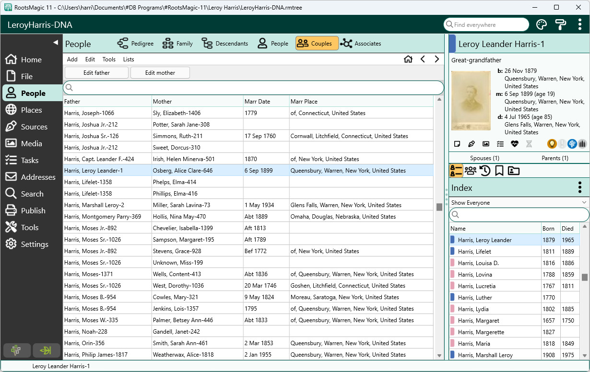Go forward with the right arrow
Viewport: 590px width, 372px height.
[437, 59]
